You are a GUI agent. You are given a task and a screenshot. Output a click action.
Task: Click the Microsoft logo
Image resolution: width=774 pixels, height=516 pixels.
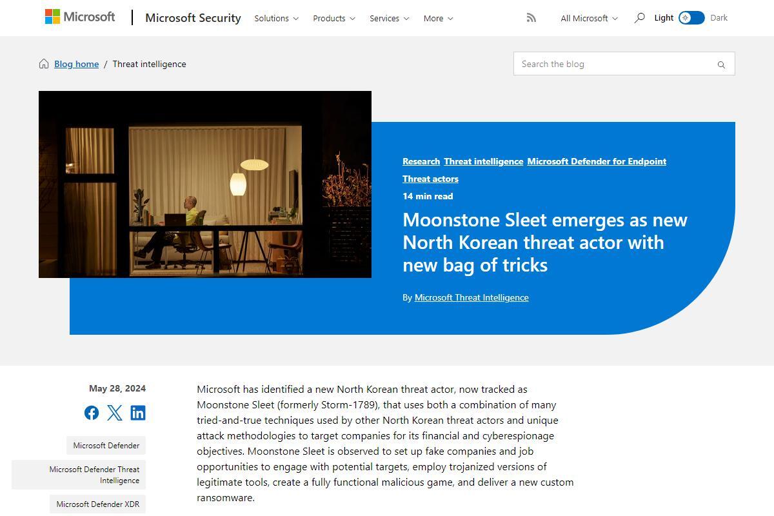[x=80, y=17]
